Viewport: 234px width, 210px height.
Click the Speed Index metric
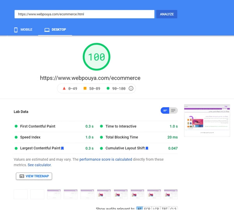54,137
